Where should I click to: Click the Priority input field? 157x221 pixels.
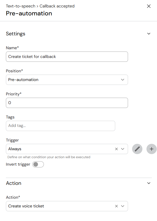click(67, 103)
